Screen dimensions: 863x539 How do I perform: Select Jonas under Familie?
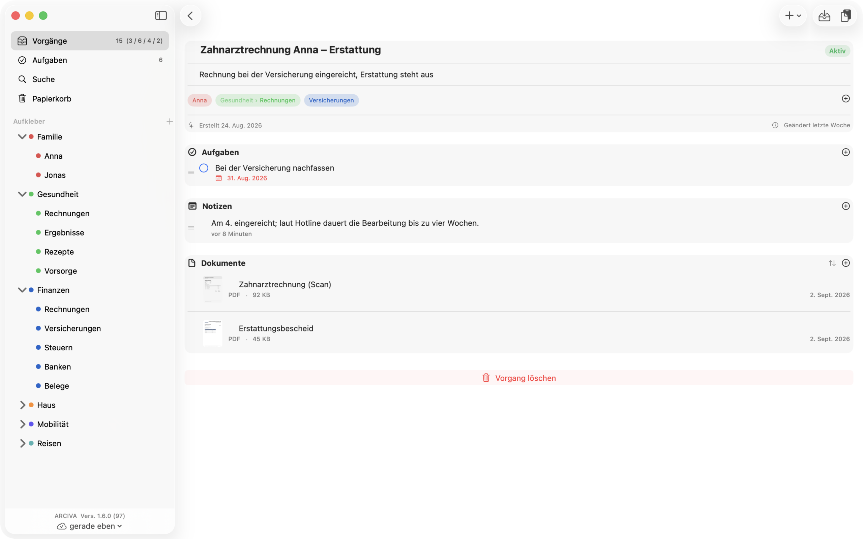[55, 175]
